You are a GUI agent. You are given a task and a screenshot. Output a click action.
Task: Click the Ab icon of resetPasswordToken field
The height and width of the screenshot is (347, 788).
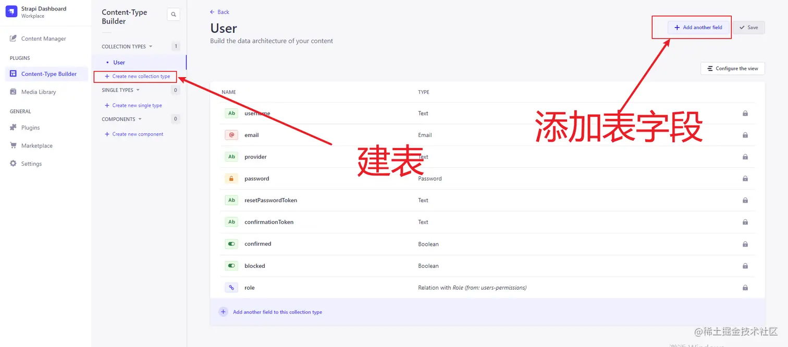tap(231, 200)
